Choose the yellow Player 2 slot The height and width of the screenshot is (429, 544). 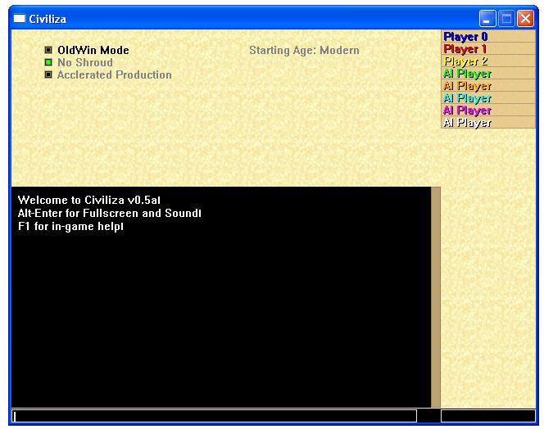click(487, 61)
